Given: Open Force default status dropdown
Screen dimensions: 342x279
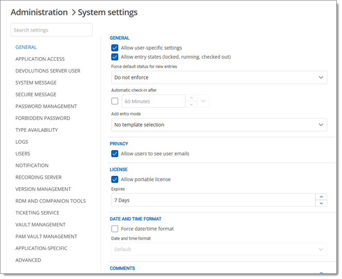Looking at the screenshot, I should pyautogui.click(x=219, y=77).
